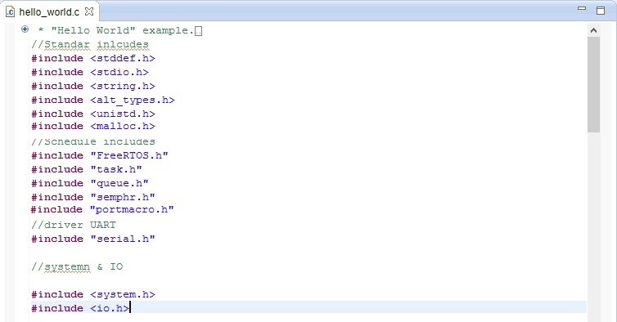The width and height of the screenshot is (617, 322).
Task: Click on the <system.h> include line
Action: [93, 294]
